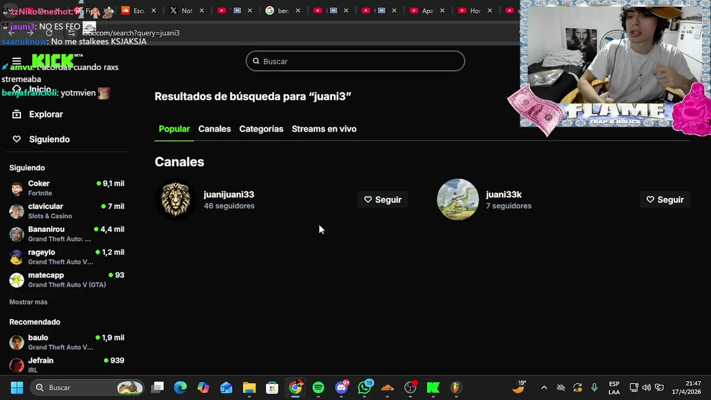Switch to the X 'Not' browser tab

[x=187, y=11]
